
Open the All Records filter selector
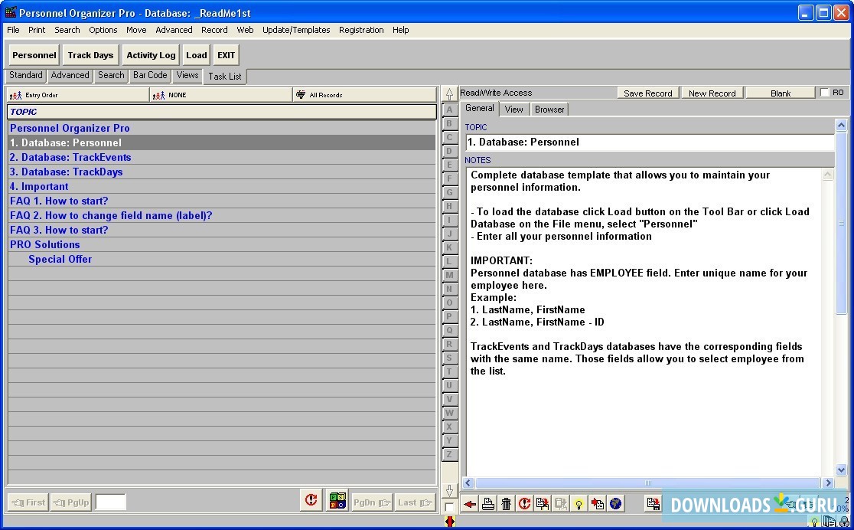(x=364, y=95)
